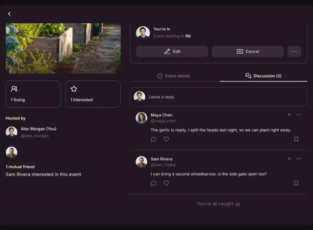Open Maya Chen's profile picture
Viewport: 313px width, 230px height.
click(141, 118)
